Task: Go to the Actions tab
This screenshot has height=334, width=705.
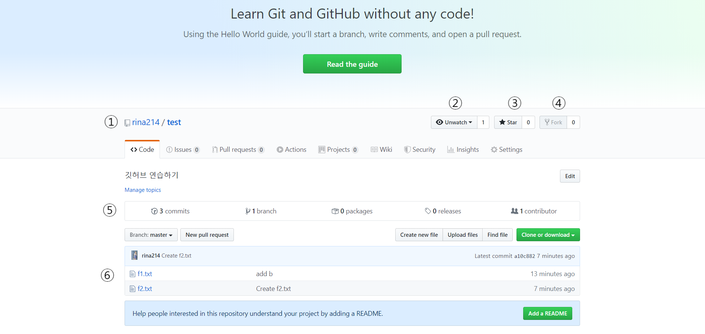Action: click(292, 150)
